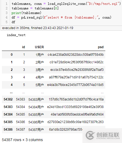Image resolution: width=122 pixels, height=143 pixels.
Task: Select the 2用户 cell
Action: (40, 62)
